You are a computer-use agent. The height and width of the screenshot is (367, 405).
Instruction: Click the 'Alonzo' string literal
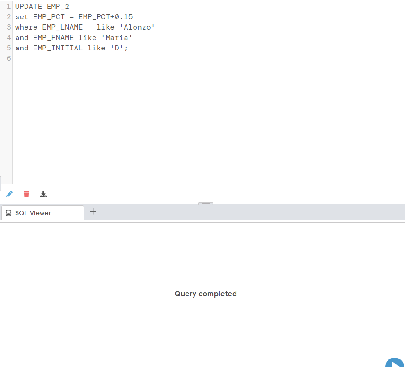pos(138,27)
